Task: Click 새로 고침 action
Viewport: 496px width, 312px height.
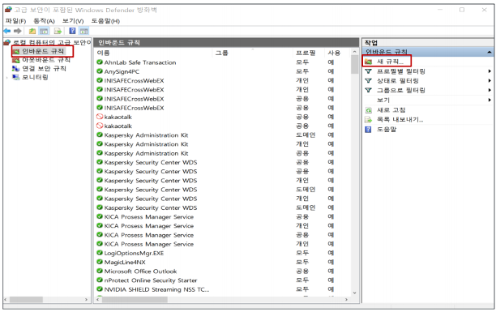Action: pos(391,110)
